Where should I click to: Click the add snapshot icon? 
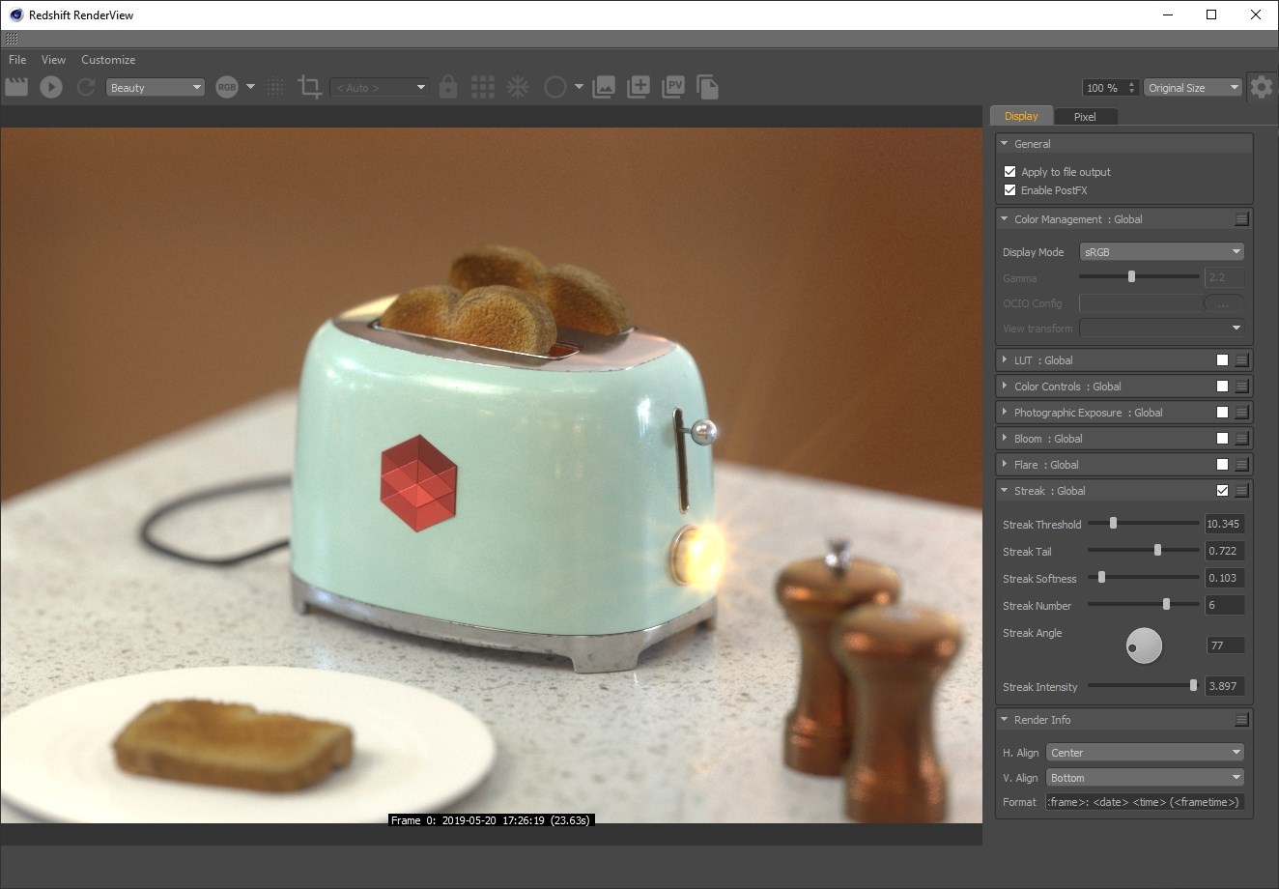pyautogui.click(x=639, y=87)
